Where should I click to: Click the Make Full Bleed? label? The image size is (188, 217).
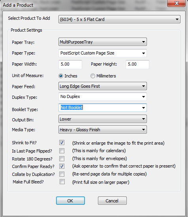point(28,182)
